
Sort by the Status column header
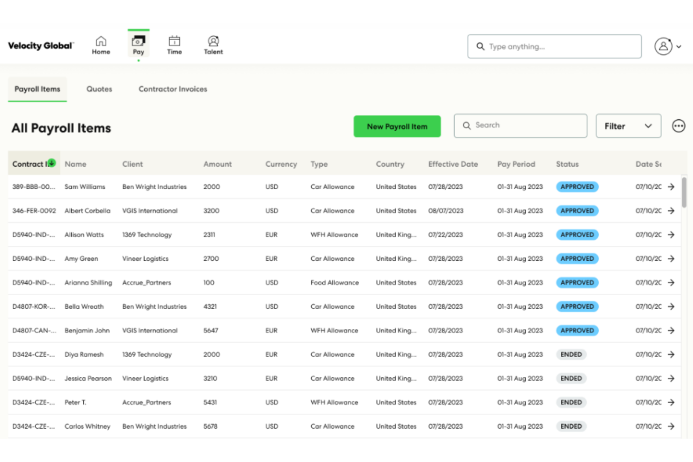(x=567, y=164)
